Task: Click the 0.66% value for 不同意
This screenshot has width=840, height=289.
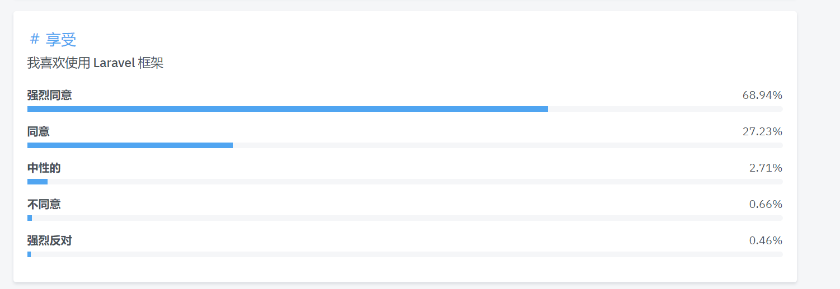Action: [x=766, y=205]
